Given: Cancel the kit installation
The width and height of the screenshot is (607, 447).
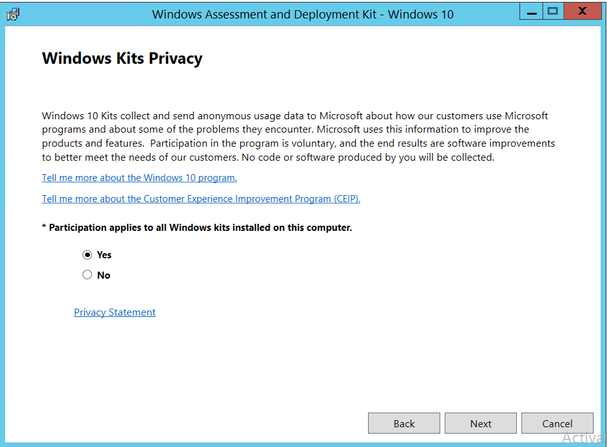Looking at the screenshot, I should pyautogui.click(x=557, y=423).
